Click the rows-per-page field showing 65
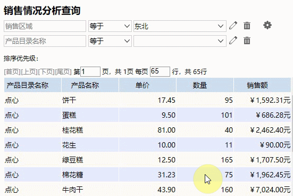Image resolution: width=293 pixels, height=196 pixels. tap(160, 71)
